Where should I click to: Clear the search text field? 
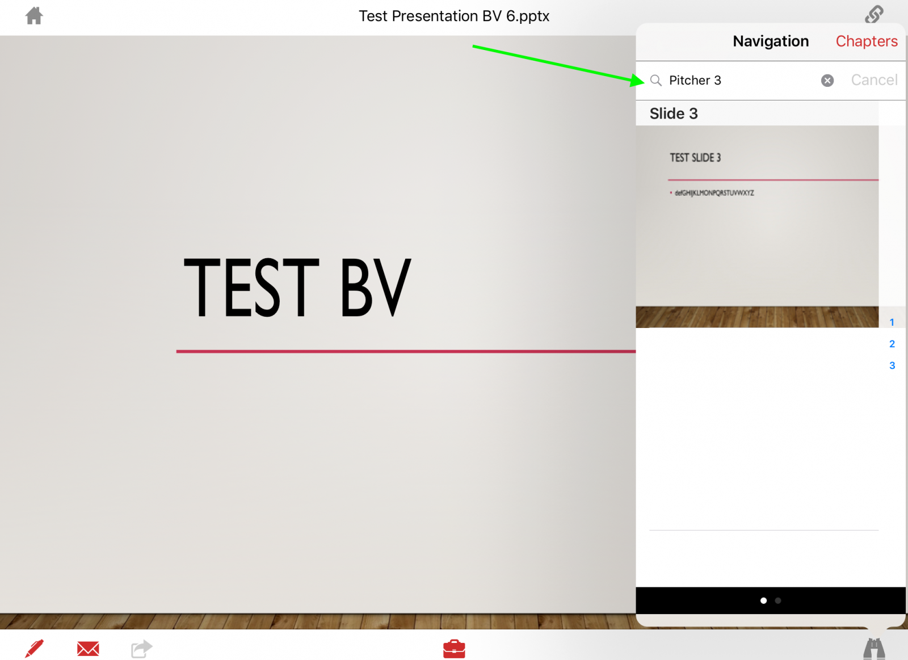tap(827, 81)
